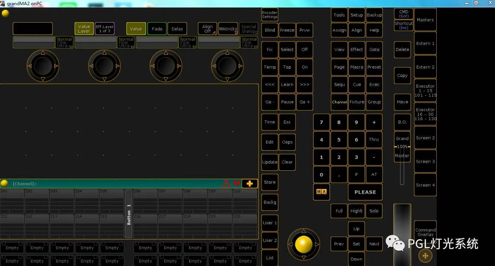This screenshot has width=495, height=266.
Task: Click the yellow ball on the command line
Action: click(x=4, y=183)
